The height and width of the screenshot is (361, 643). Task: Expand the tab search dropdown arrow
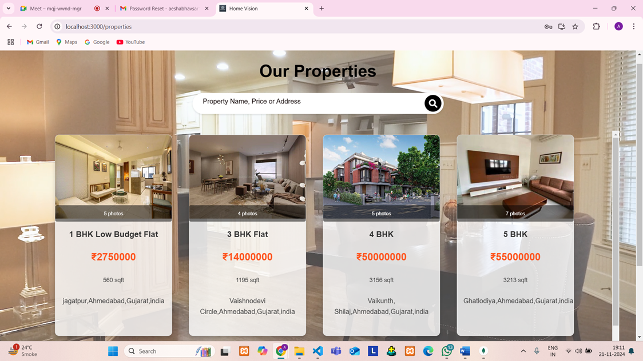(9, 9)
